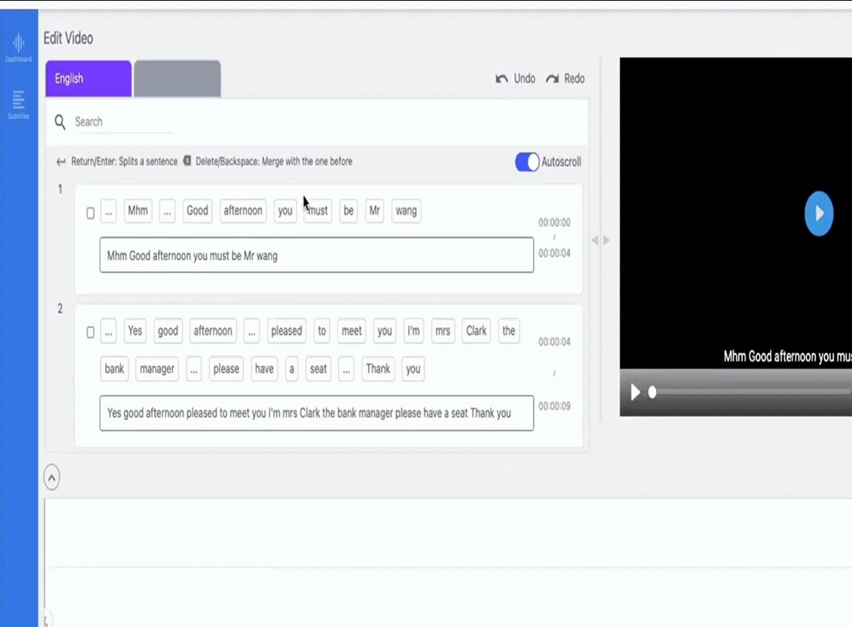Select the word 'be' in subtitle 1
Viewport: 852px width, 627px height.
tap(349, 211)
